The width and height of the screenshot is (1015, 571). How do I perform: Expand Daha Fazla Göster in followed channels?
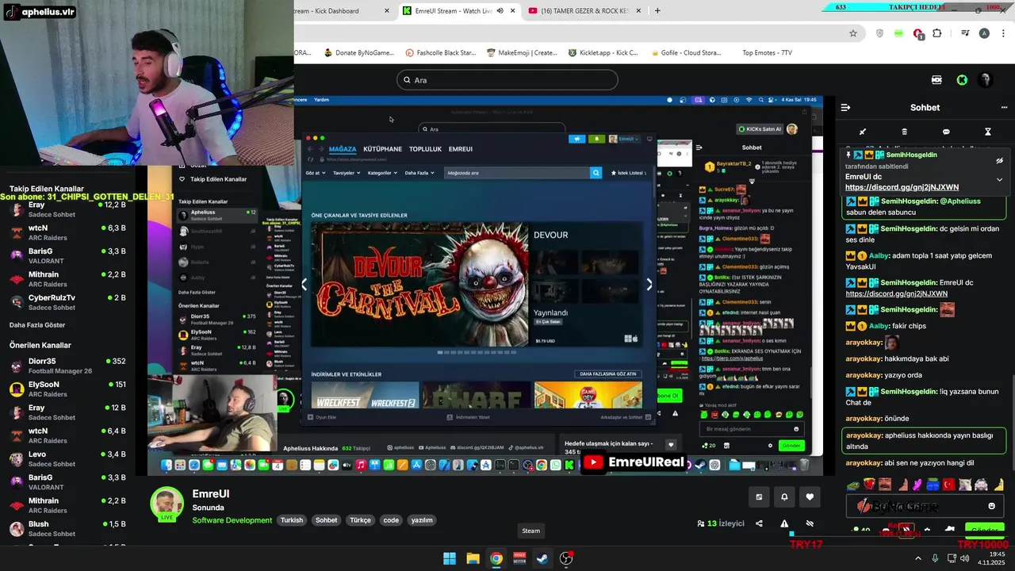pos(37,325)
